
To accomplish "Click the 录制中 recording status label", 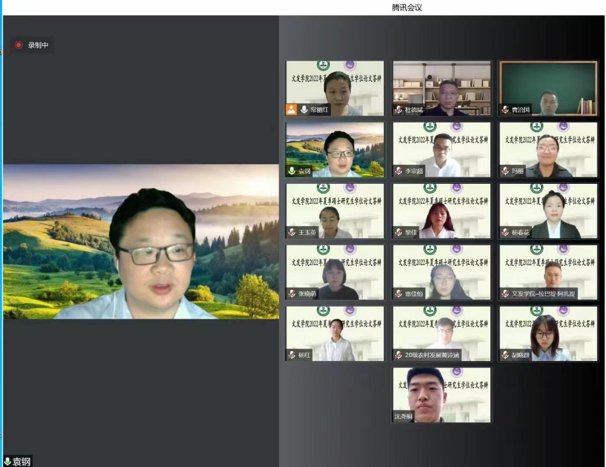I will pos(38,45).
